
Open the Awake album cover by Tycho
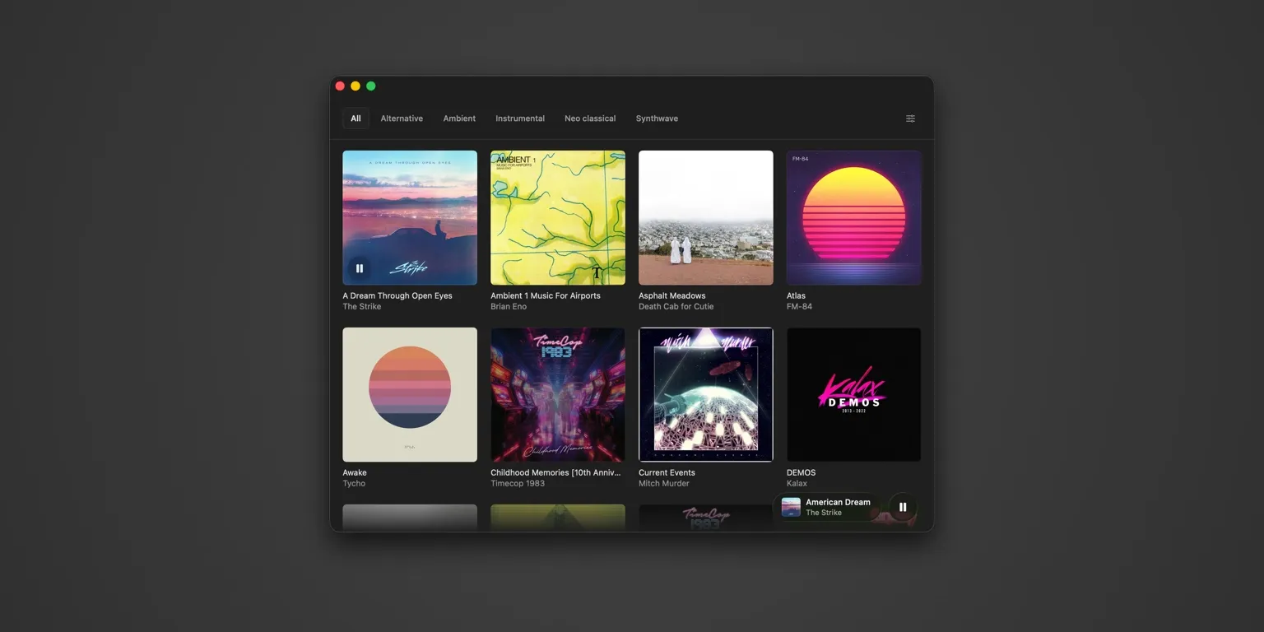(x=410, y=395)
